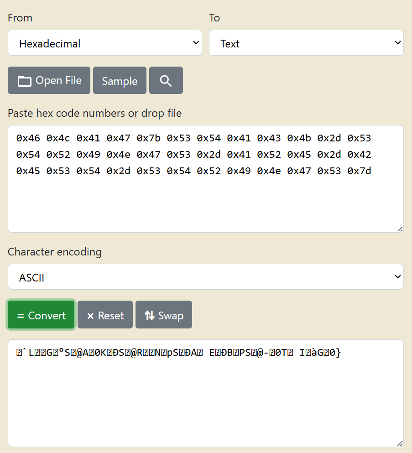
Task: Click the 'Character encoding' label
Action: [55, 252]
